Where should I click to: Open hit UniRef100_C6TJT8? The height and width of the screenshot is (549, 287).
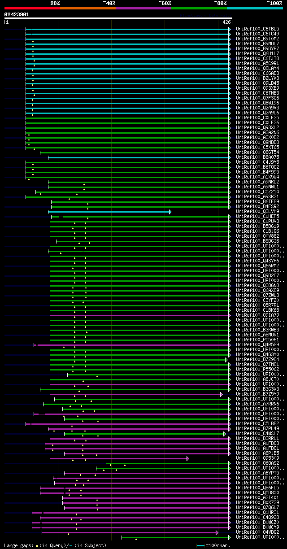coord(258,59)
